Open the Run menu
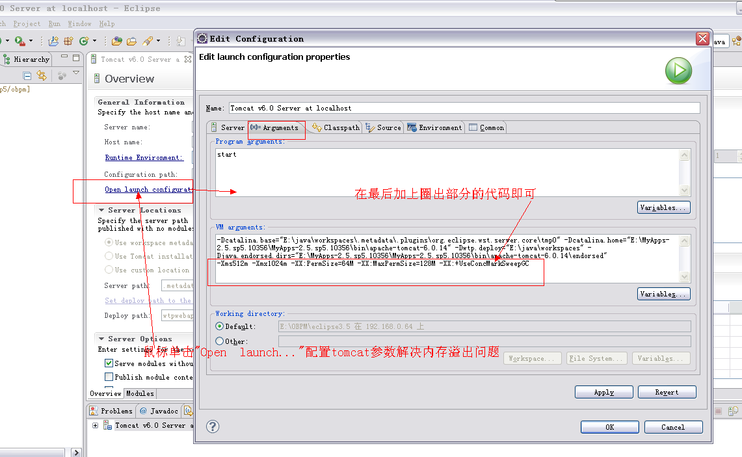The width and height of the screenshot is (742, 457). pyautogui.click(x=55, y=23)
